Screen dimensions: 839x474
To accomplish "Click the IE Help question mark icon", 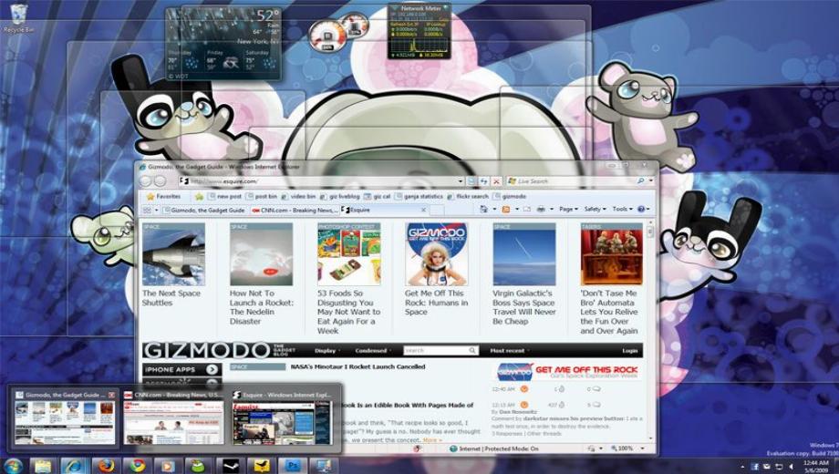I will tap(641, 209).
